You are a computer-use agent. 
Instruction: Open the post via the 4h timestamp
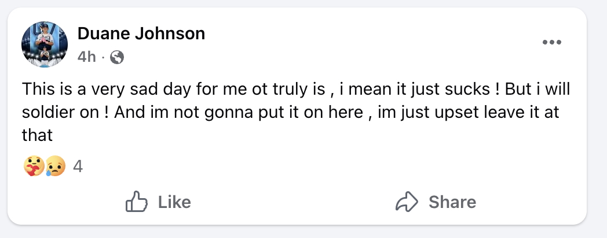point(87,57)
